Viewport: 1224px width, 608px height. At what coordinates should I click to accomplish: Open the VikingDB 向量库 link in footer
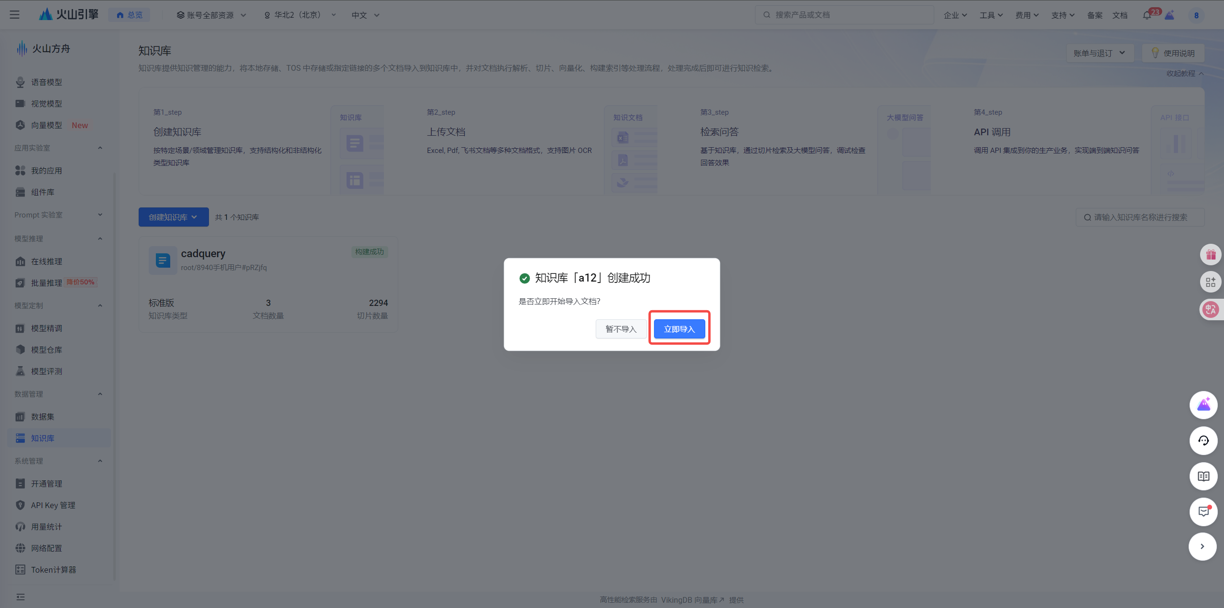(693, 600)
